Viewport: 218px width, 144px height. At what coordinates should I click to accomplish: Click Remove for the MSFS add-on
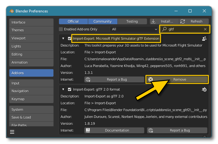[x=177, y=79]
